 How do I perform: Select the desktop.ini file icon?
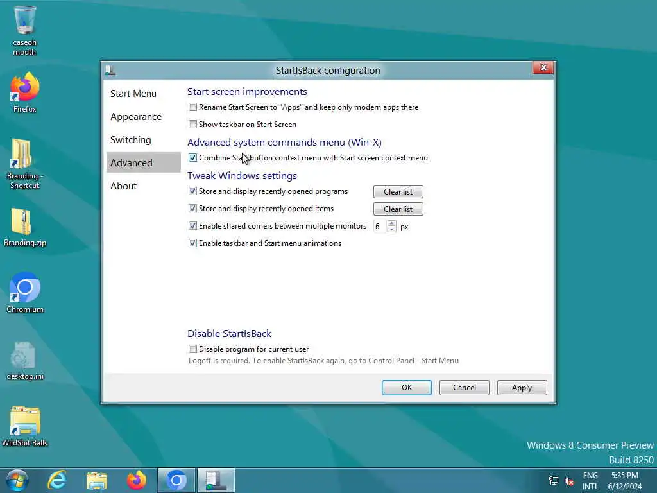click(25, 361)
